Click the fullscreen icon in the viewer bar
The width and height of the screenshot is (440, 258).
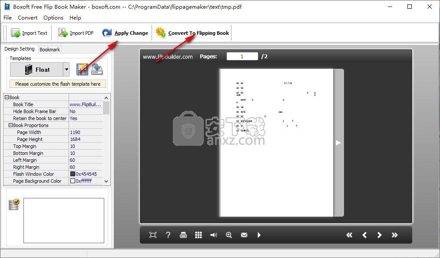point(152,235)
